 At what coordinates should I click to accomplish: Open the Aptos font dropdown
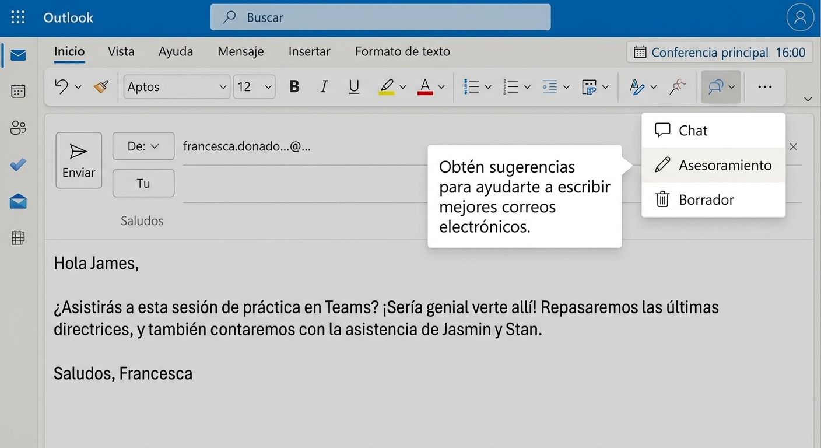pyautogui.click(x=177, y=86)
